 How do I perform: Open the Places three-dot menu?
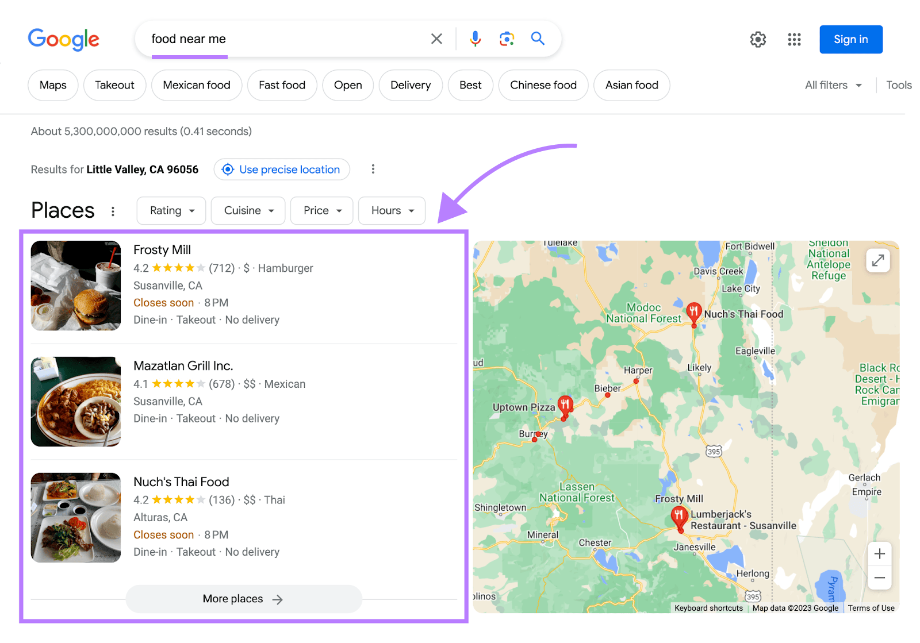point(113,211)
